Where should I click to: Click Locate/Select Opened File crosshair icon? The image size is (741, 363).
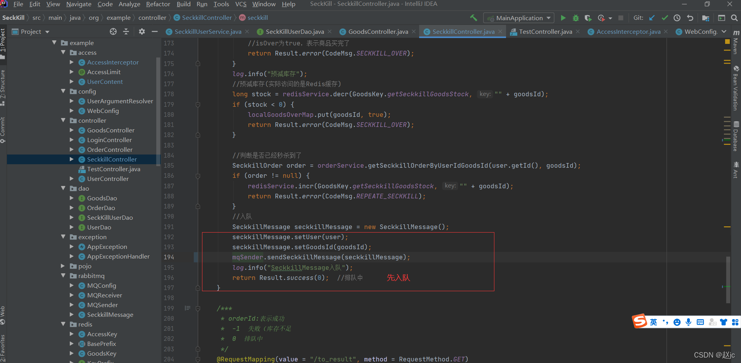[x=113, y=31]
